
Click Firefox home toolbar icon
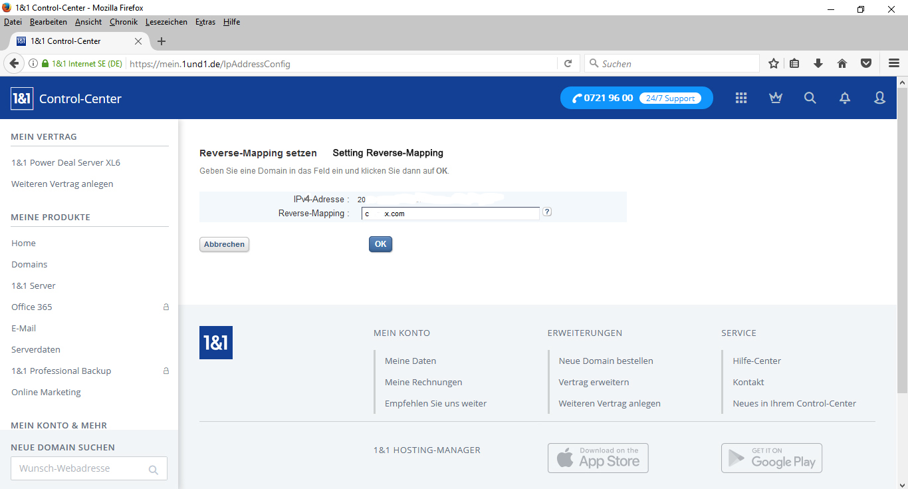pos(842,64)
